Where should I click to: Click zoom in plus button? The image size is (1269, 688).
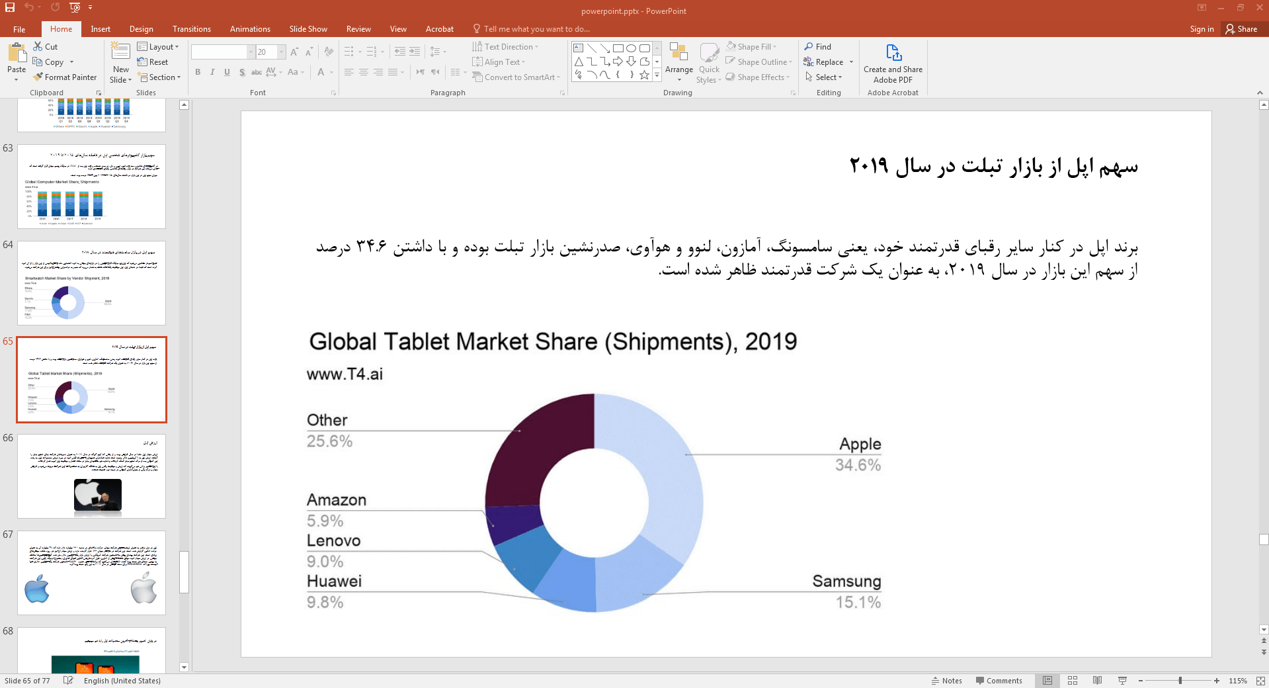point(1217,681)
